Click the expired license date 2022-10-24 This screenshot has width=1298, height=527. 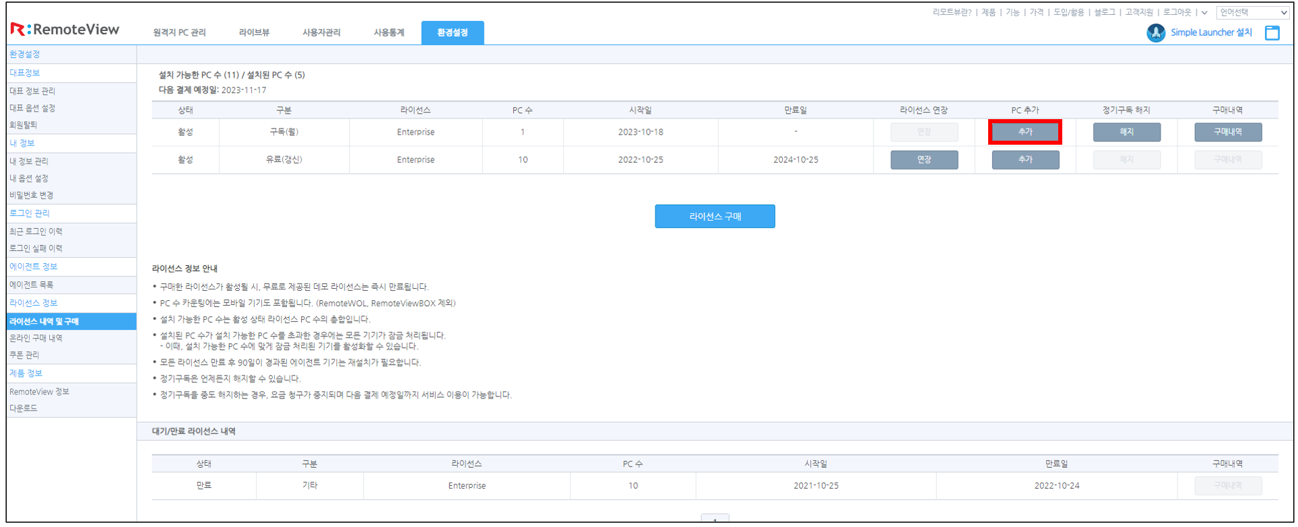pos(1057,485)
